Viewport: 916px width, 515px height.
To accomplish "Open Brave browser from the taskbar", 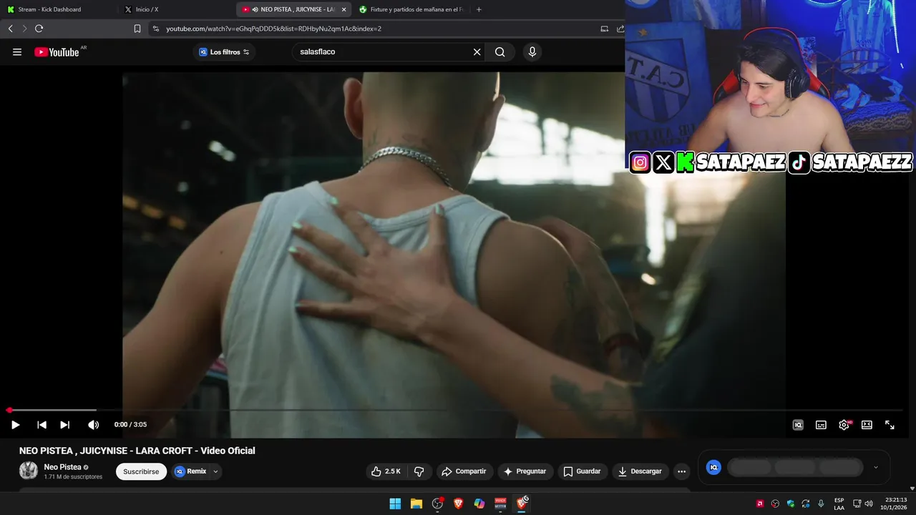I will click(x=458, y=504).
